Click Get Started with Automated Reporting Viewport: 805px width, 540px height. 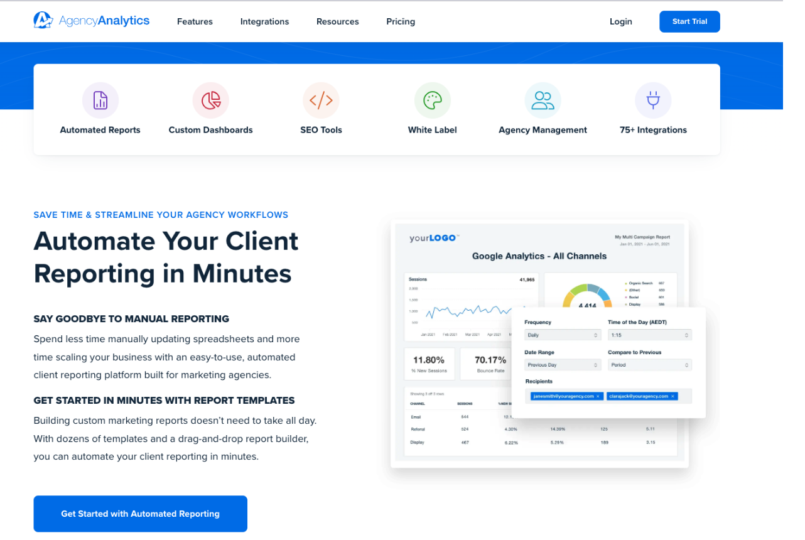[x=140, y=514]
